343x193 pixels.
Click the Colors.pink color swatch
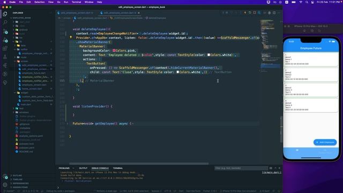(114, 50)
